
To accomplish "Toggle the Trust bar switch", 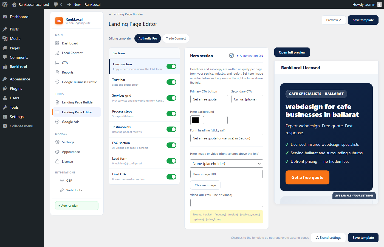I will pos(171,82).
